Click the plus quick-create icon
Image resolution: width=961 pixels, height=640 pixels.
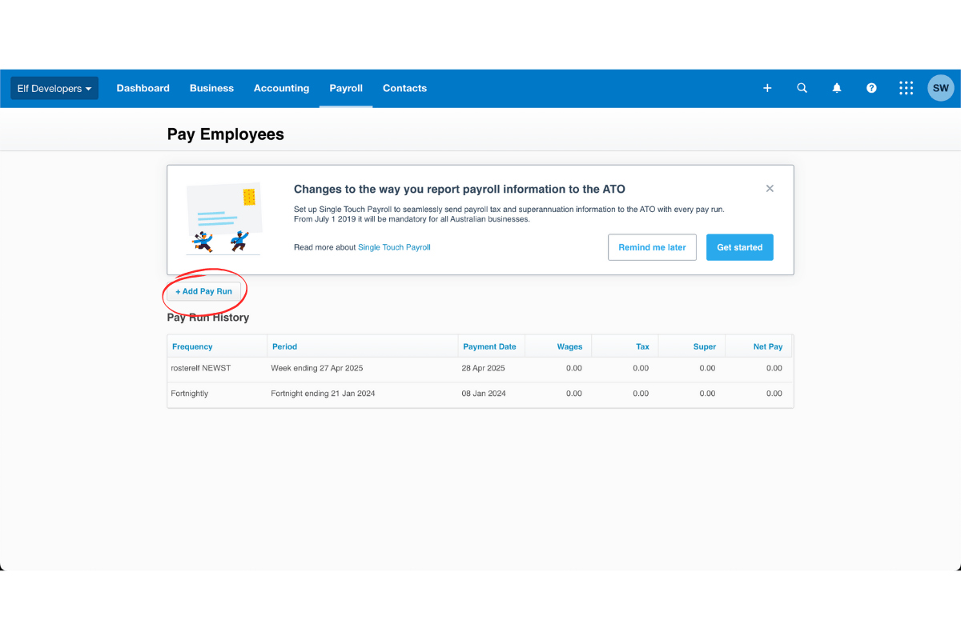point(766,88)
